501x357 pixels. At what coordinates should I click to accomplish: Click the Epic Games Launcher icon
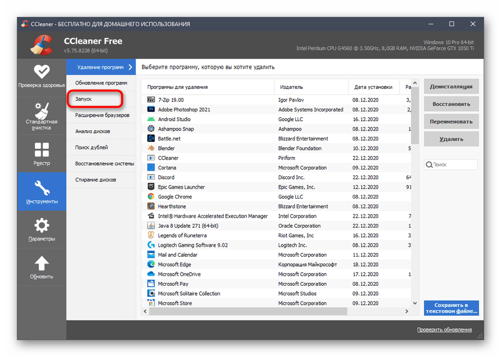coord(151,187)
